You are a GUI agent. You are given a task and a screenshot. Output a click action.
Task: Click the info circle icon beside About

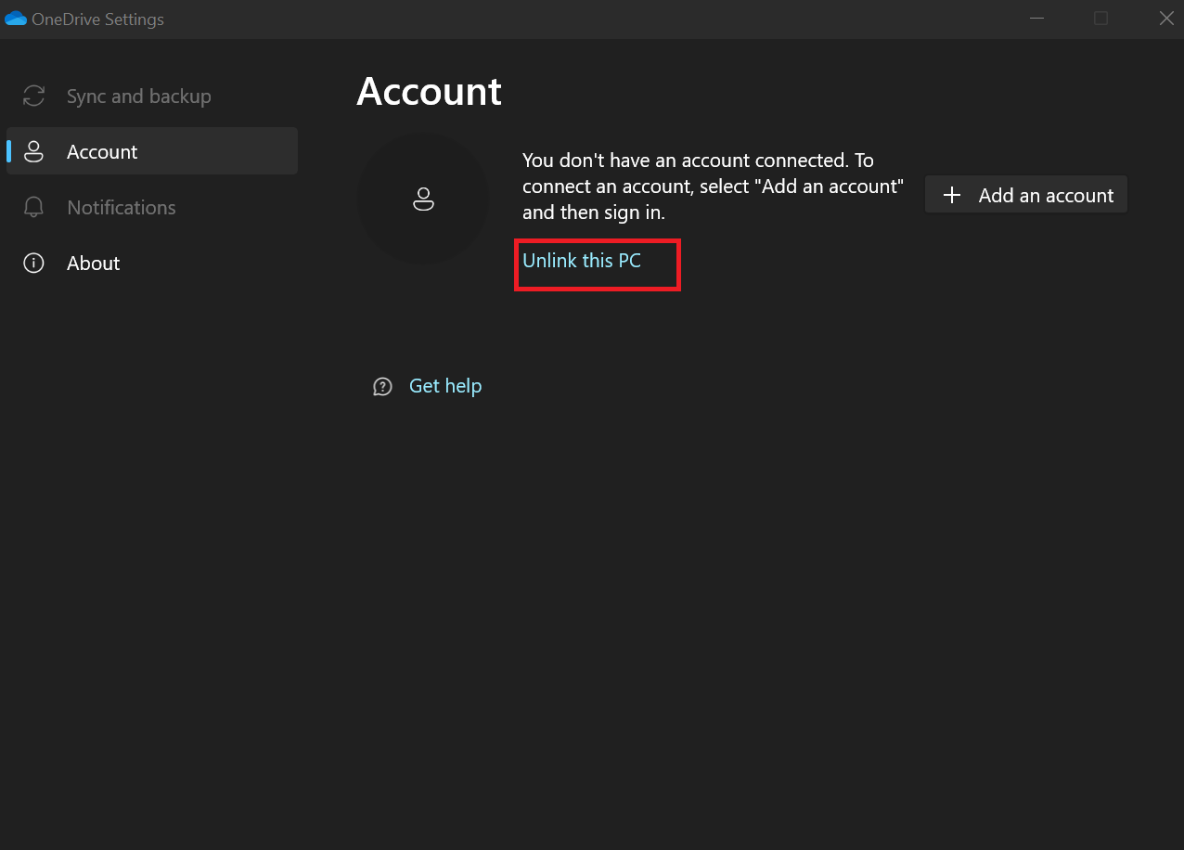pos(34,263)
